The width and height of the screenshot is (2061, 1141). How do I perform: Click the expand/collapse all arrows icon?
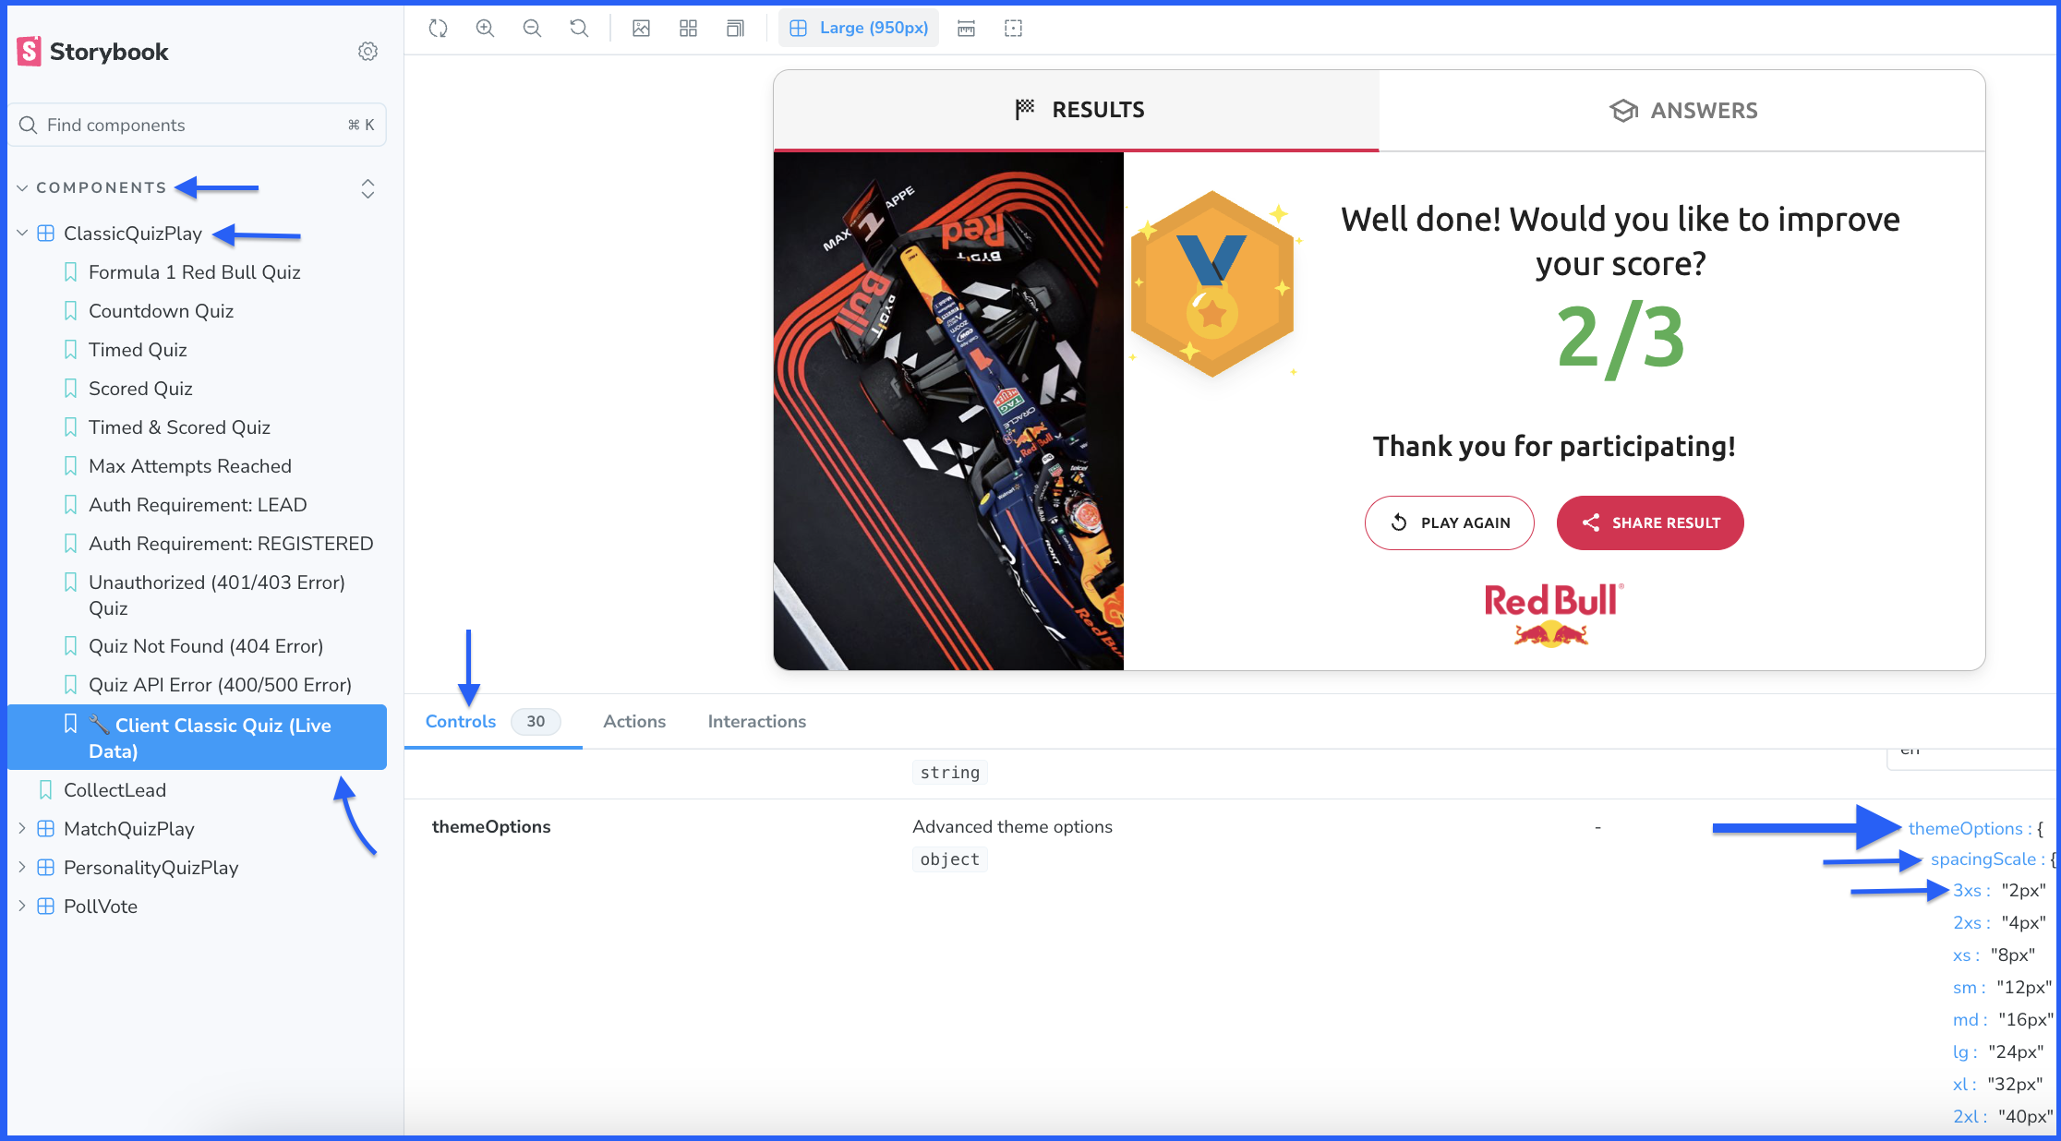[368, 188]
